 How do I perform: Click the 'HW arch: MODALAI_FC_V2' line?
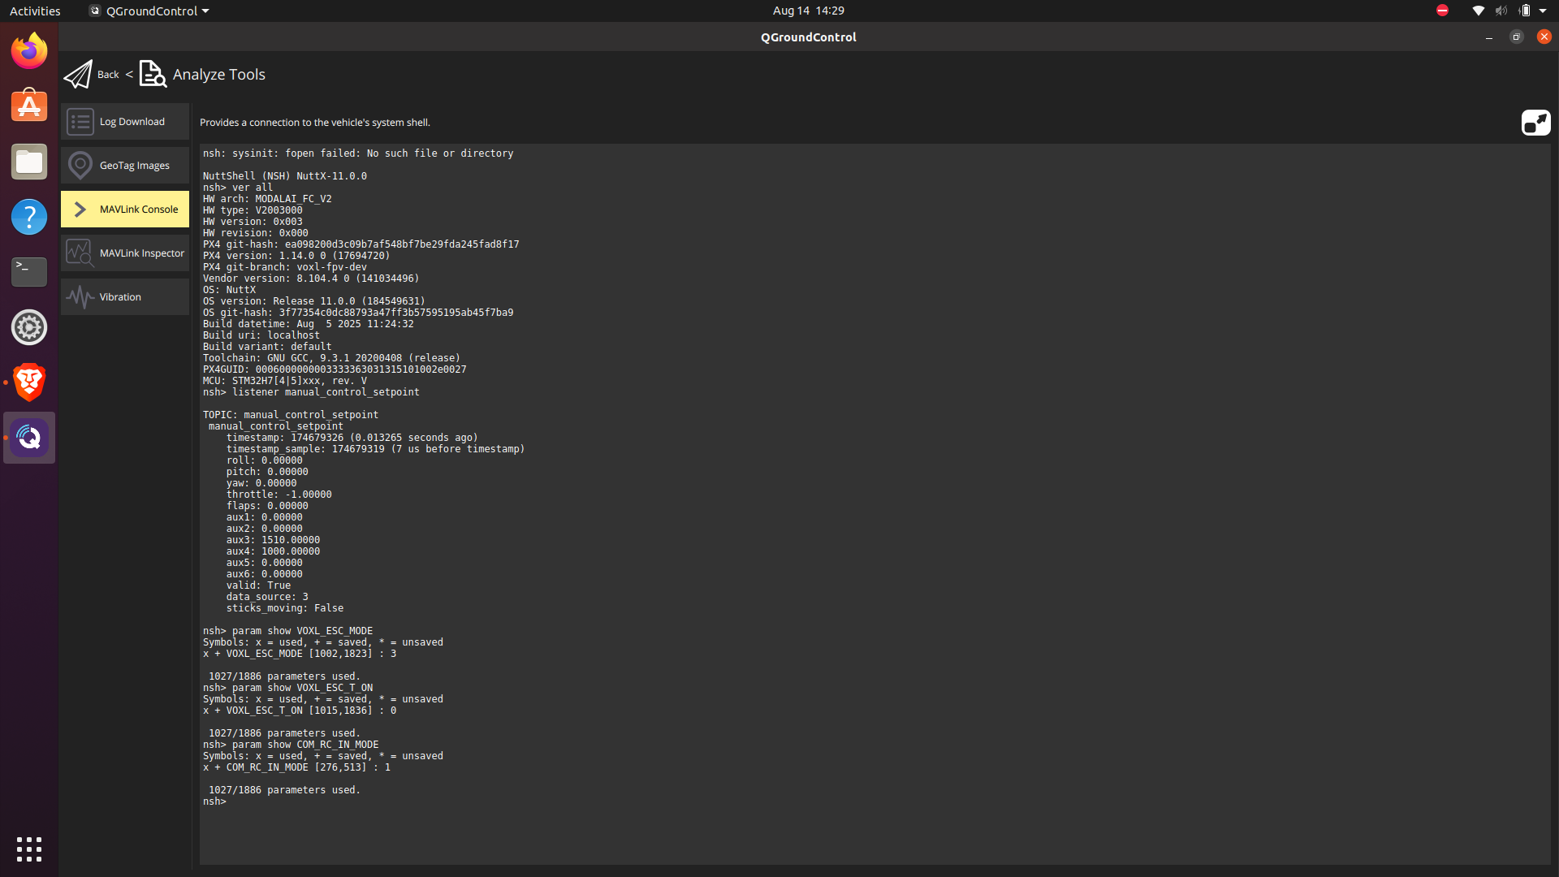coord(267,199)
